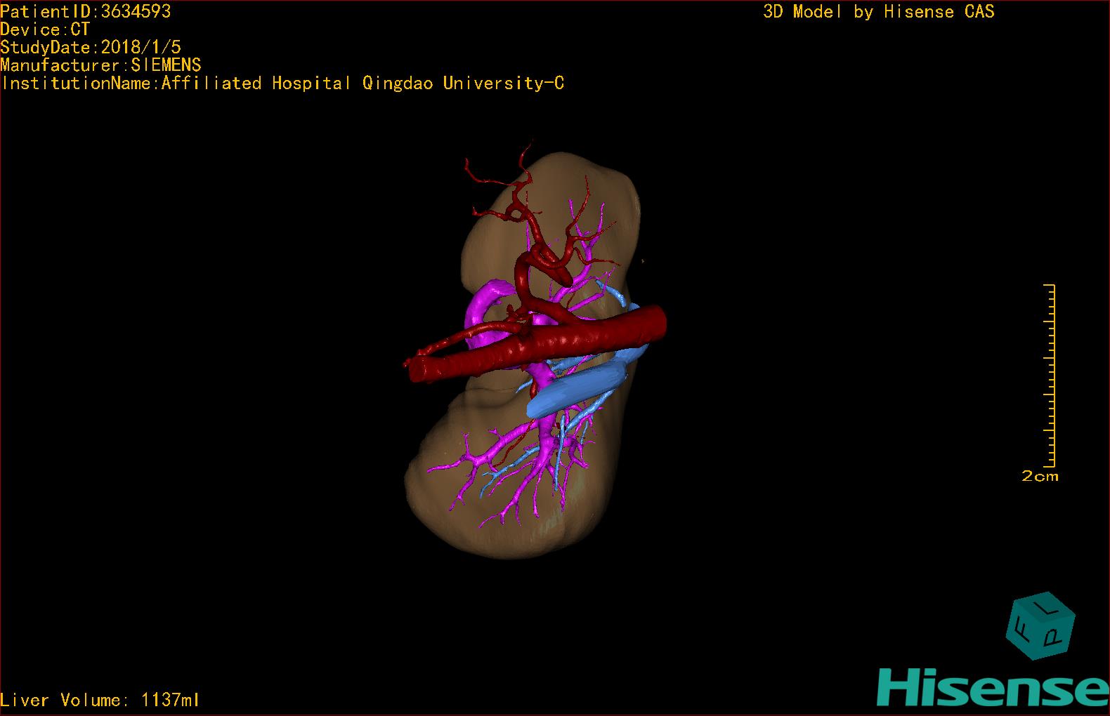Click the Liver Volume: 1137ml readout
Screen dimensions: 1110x716
pos(100,700)
